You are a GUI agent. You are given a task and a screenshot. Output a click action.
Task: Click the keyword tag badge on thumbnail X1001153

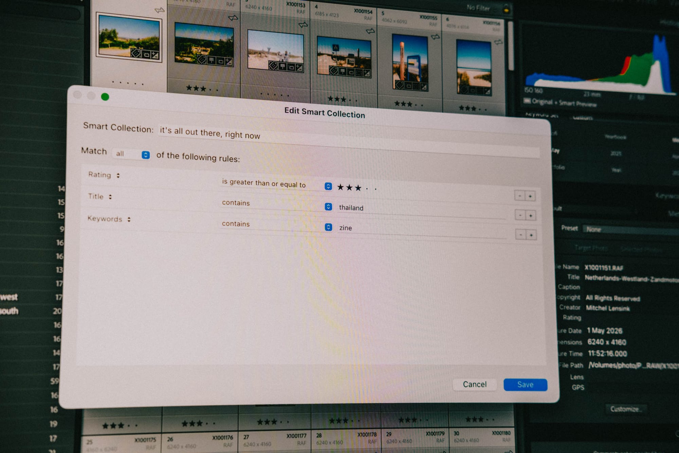click(273, 66)
